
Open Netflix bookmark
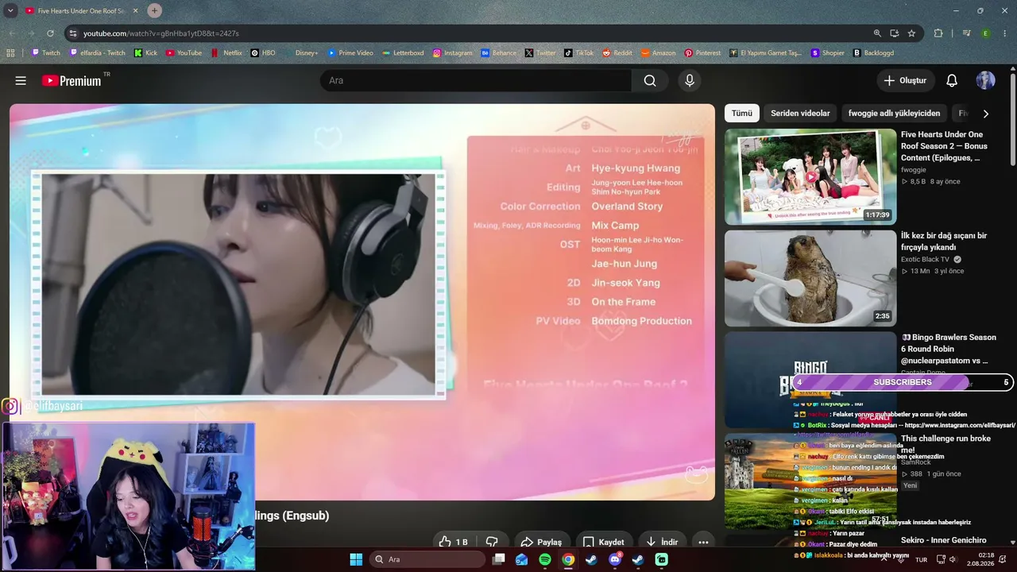click(x=226, y=53)
